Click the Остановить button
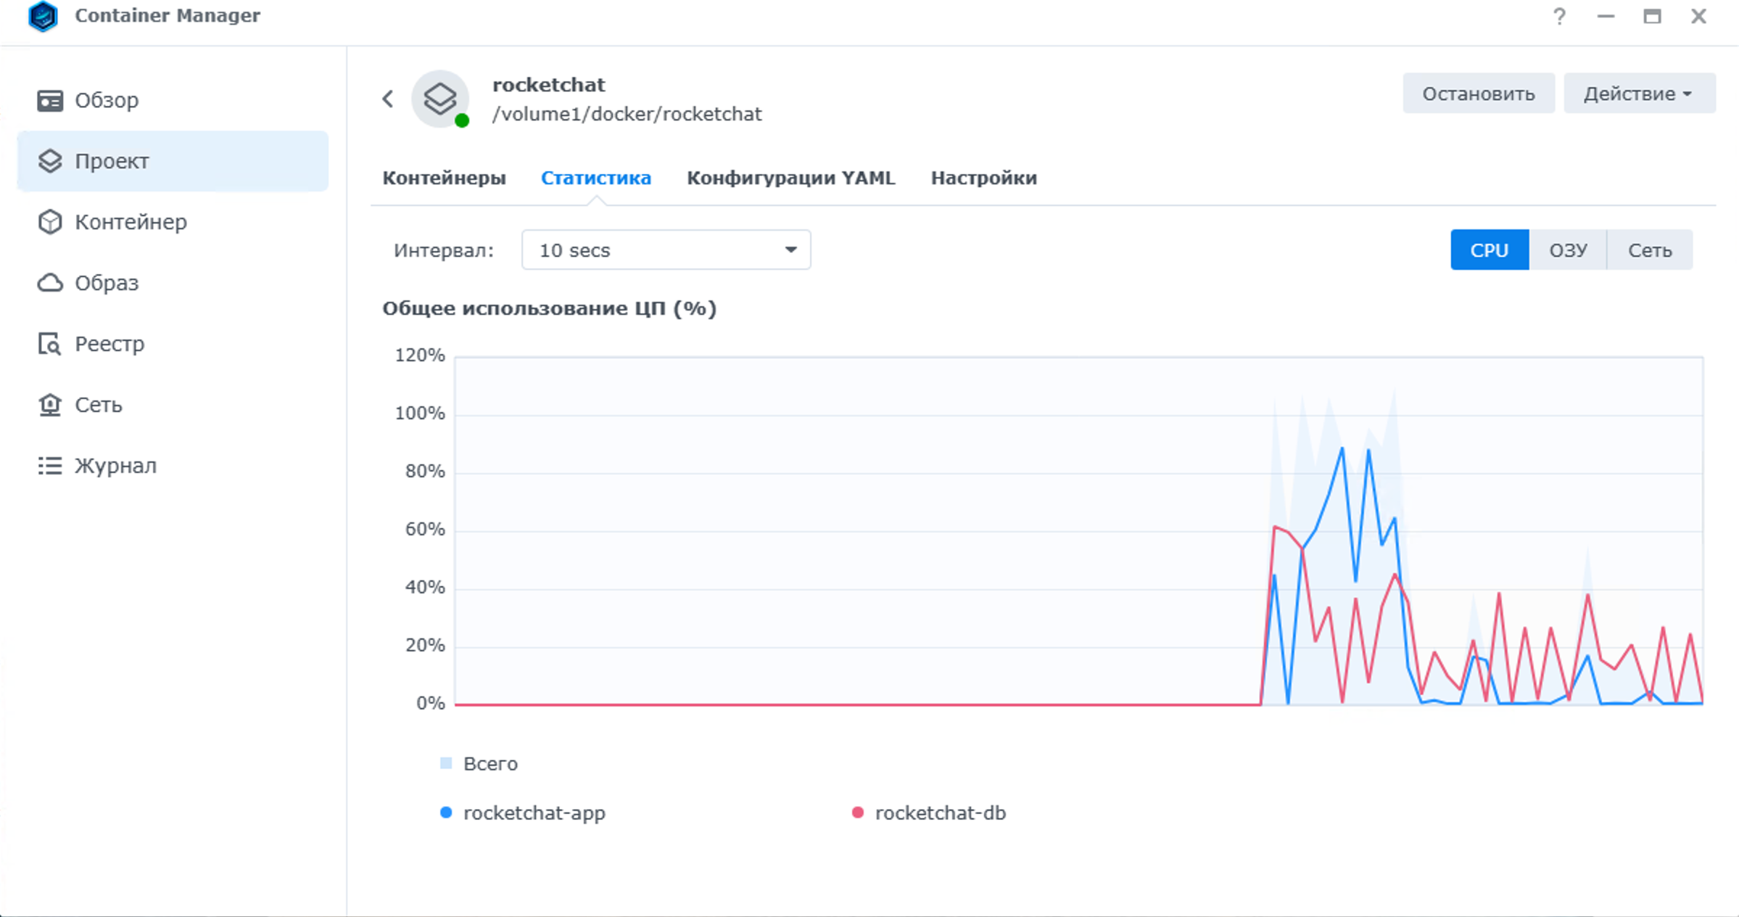1739x917 pixels. pos(1478,94)
